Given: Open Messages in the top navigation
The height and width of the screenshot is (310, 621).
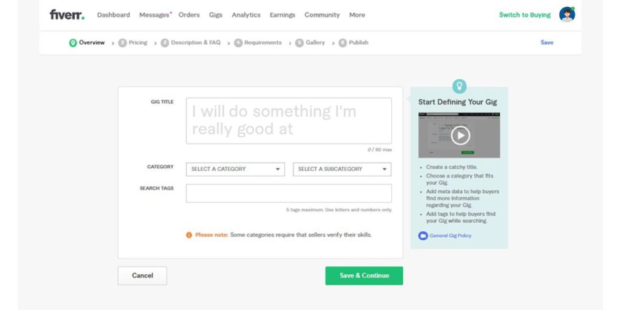Looking at the screenshot, I should tap(155, 15).
